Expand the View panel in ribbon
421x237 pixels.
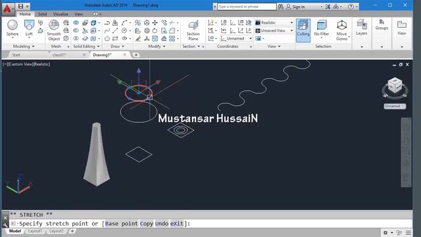274,47
